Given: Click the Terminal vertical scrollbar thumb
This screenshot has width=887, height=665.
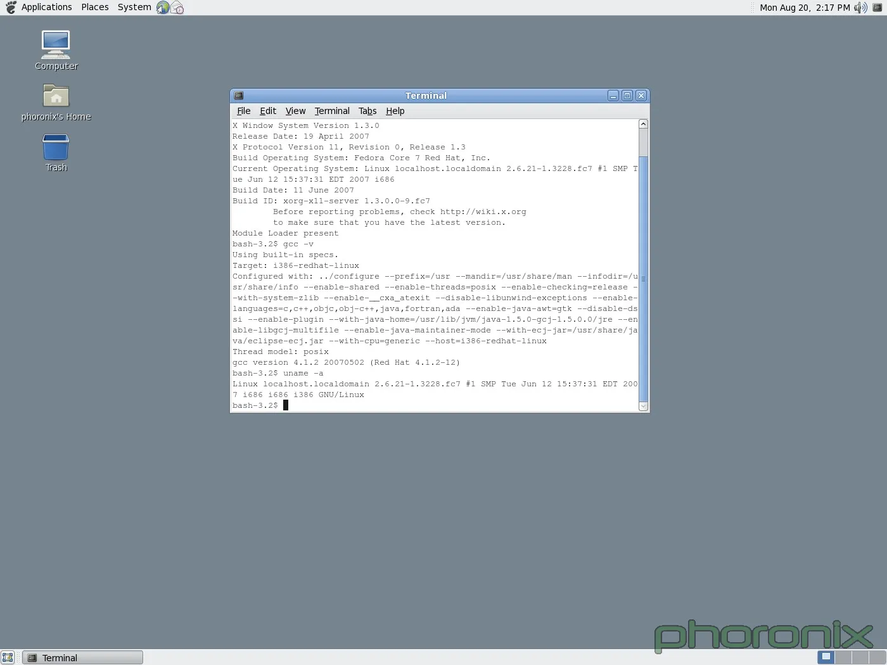Looking at the screenshot, I should point(643,279).
